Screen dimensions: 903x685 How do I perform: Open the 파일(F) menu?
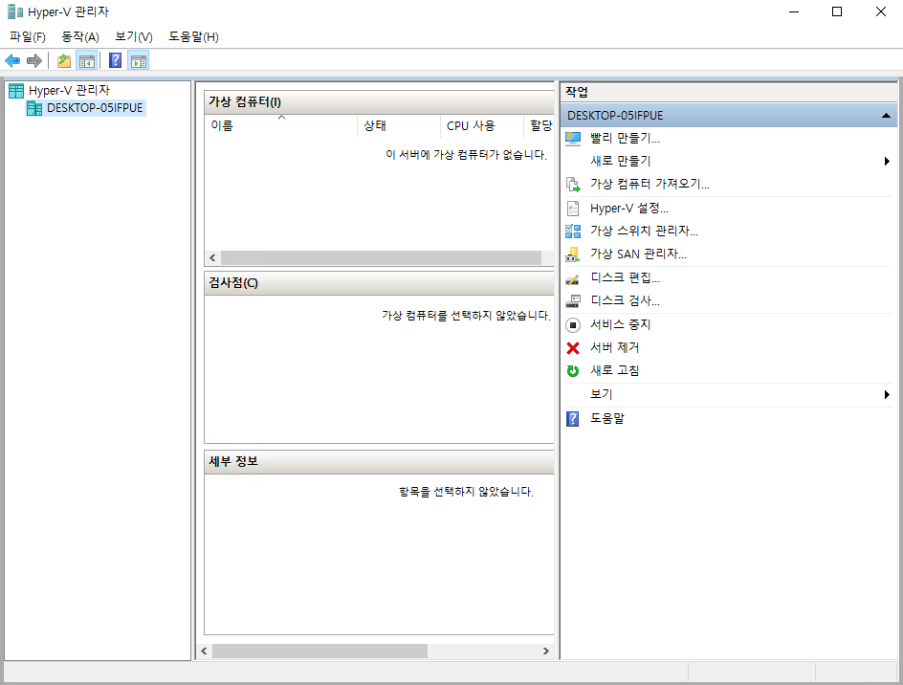(x=28, y=36)
